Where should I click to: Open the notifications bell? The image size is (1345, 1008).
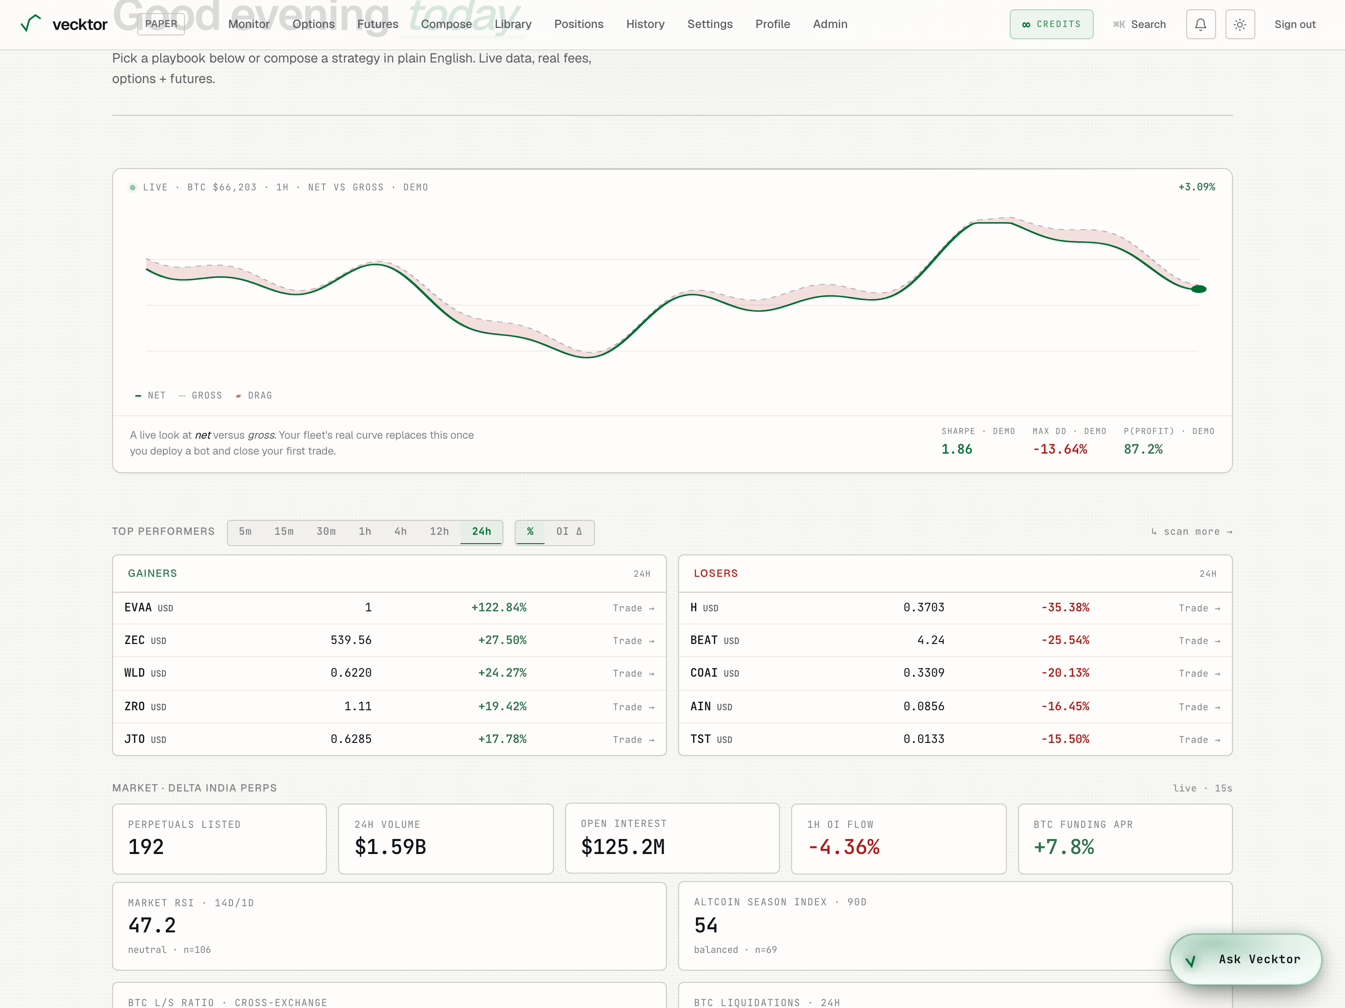(1200, 24)
